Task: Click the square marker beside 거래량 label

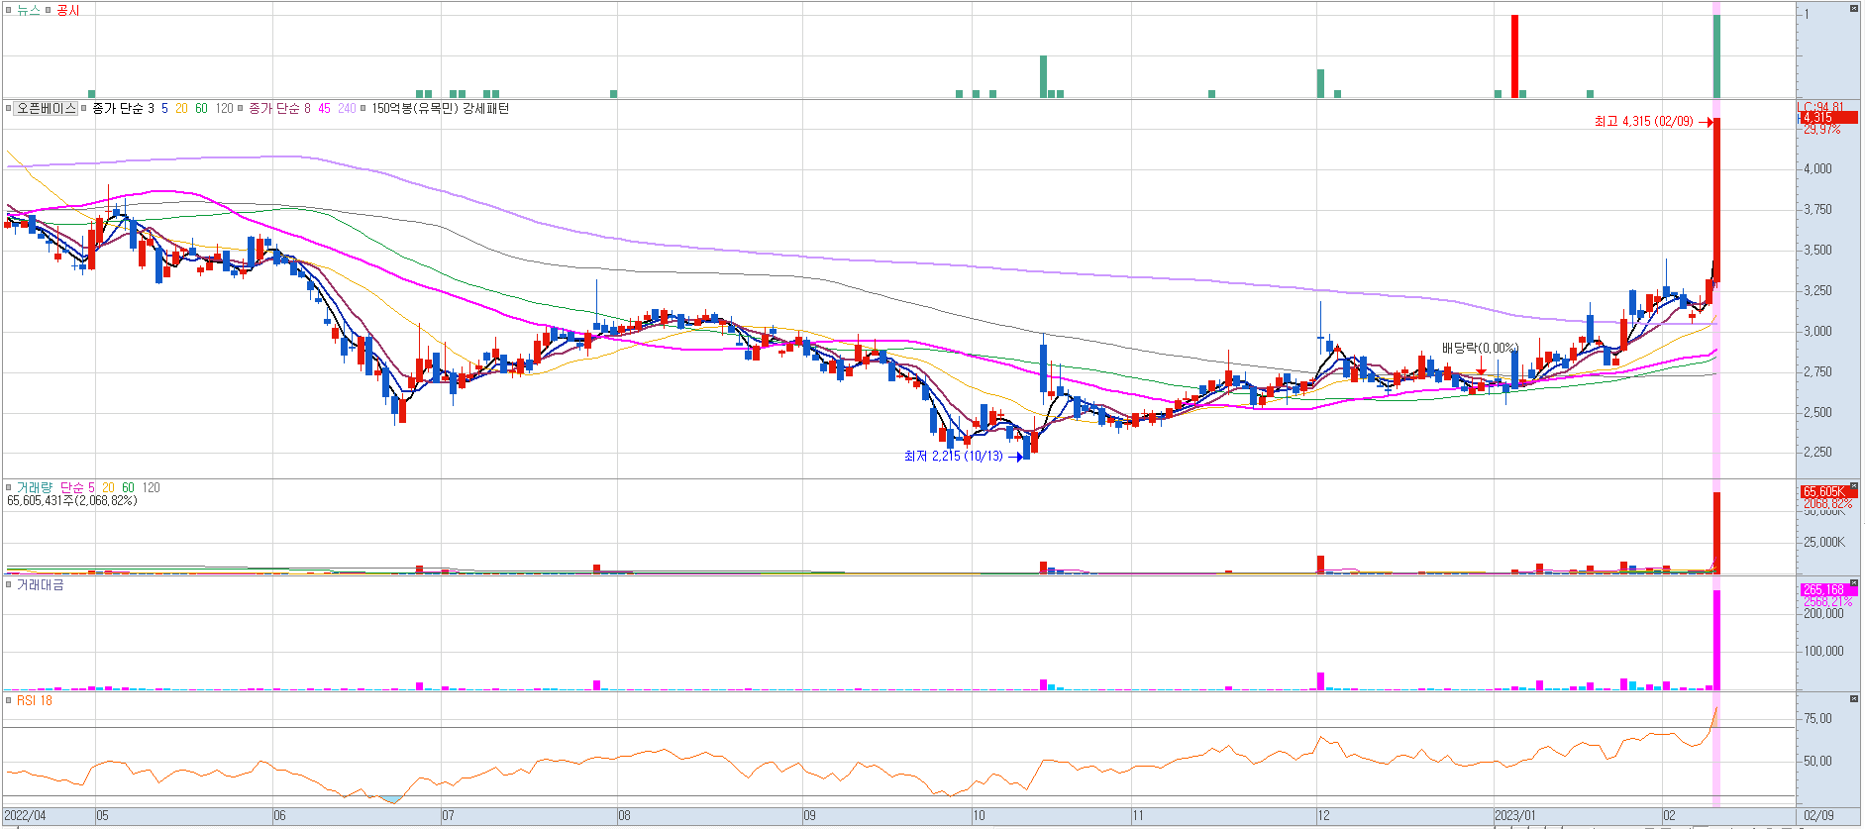Action: point(9,487)
